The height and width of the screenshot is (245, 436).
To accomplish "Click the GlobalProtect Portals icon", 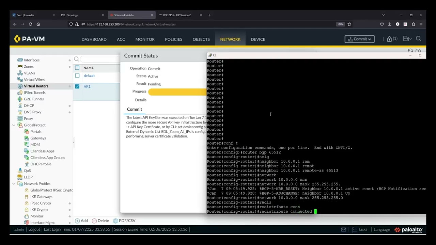I will 27,132.
